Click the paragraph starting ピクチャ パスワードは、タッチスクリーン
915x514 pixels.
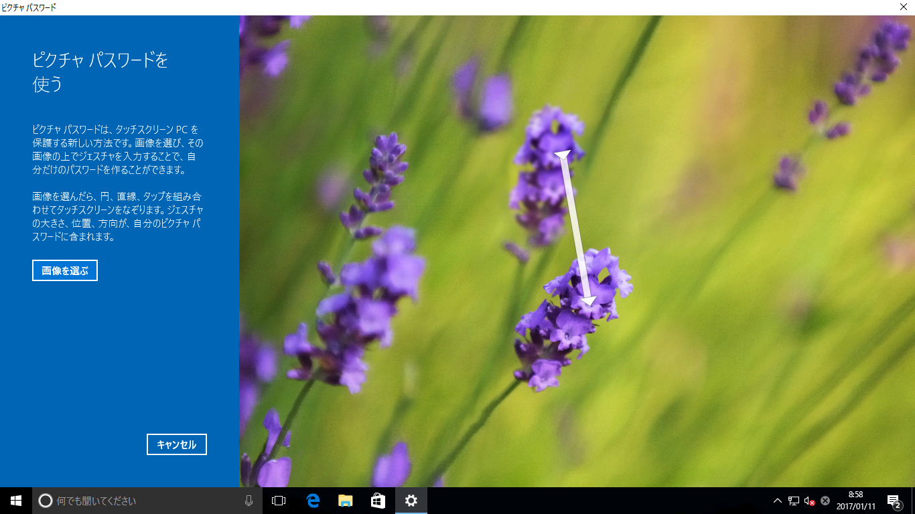118,149
